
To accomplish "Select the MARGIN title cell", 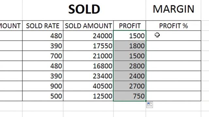I will (x=173, y=9).
